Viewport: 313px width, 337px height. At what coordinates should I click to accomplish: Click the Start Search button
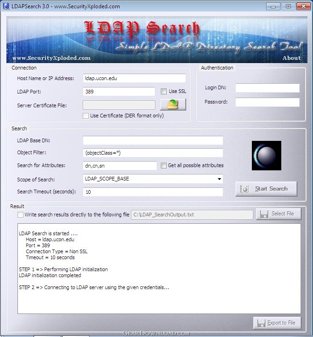click(266, 189)
